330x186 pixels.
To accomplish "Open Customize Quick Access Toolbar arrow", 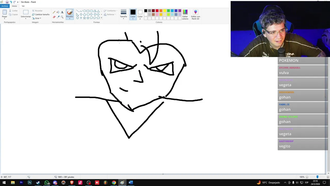I will 18,2.
